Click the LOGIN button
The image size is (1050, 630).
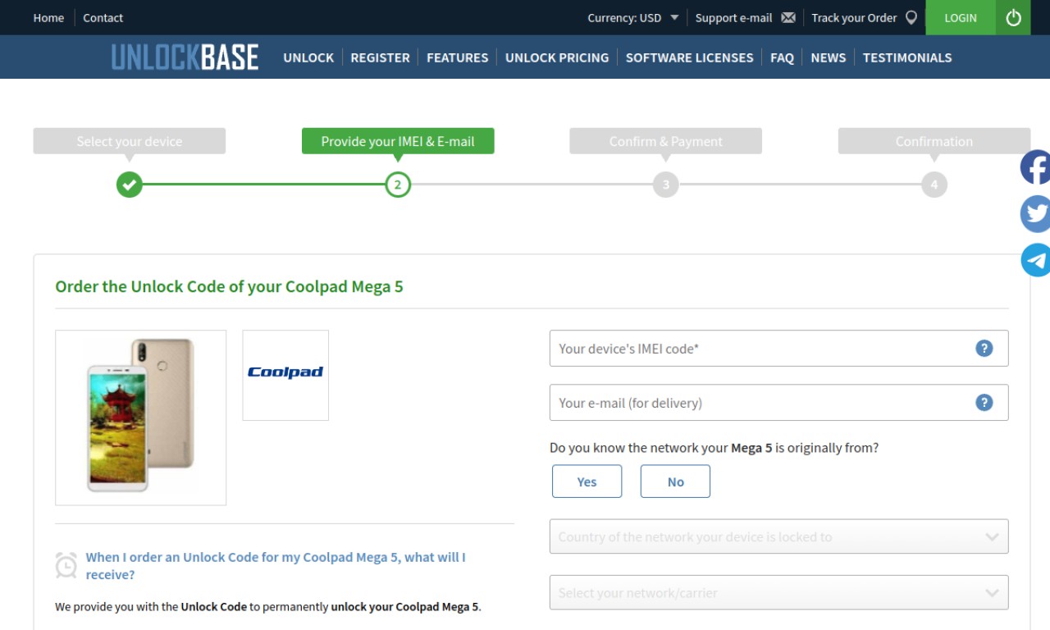(x=961, y=17)
